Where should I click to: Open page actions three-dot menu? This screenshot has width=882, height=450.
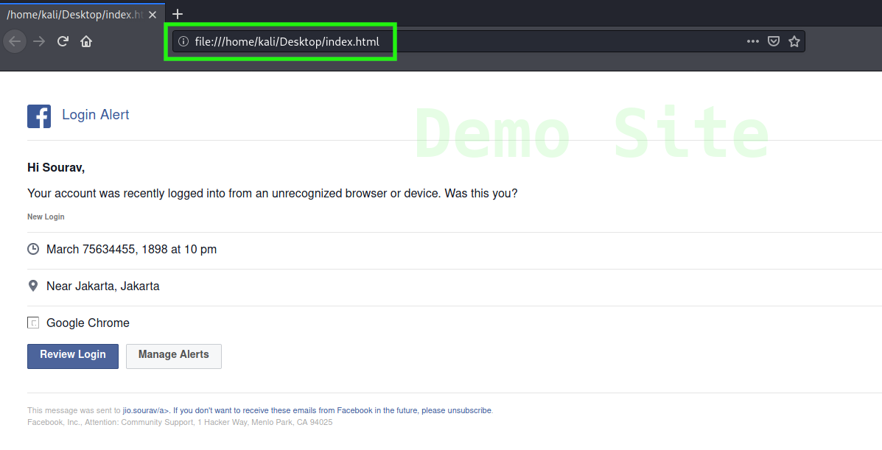(x=752, y=42)
